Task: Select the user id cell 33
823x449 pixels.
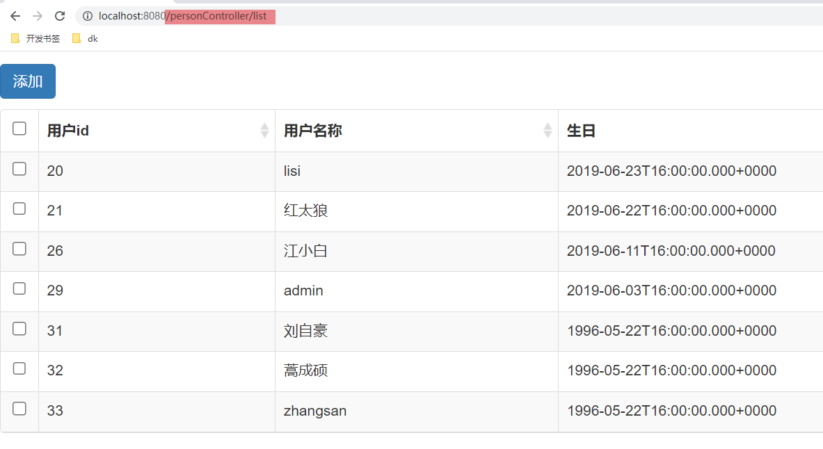Action: coord(157,411)
